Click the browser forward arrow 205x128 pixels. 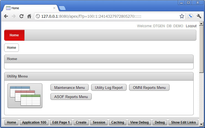[14, 16]
